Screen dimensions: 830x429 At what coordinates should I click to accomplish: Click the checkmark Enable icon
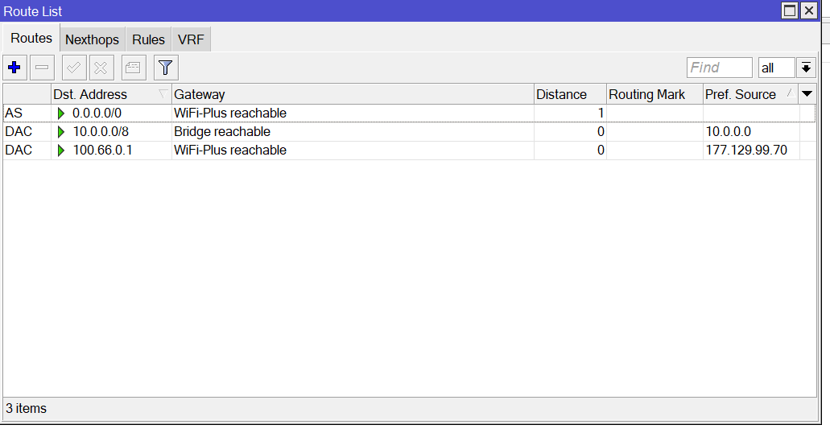(74, 68)
